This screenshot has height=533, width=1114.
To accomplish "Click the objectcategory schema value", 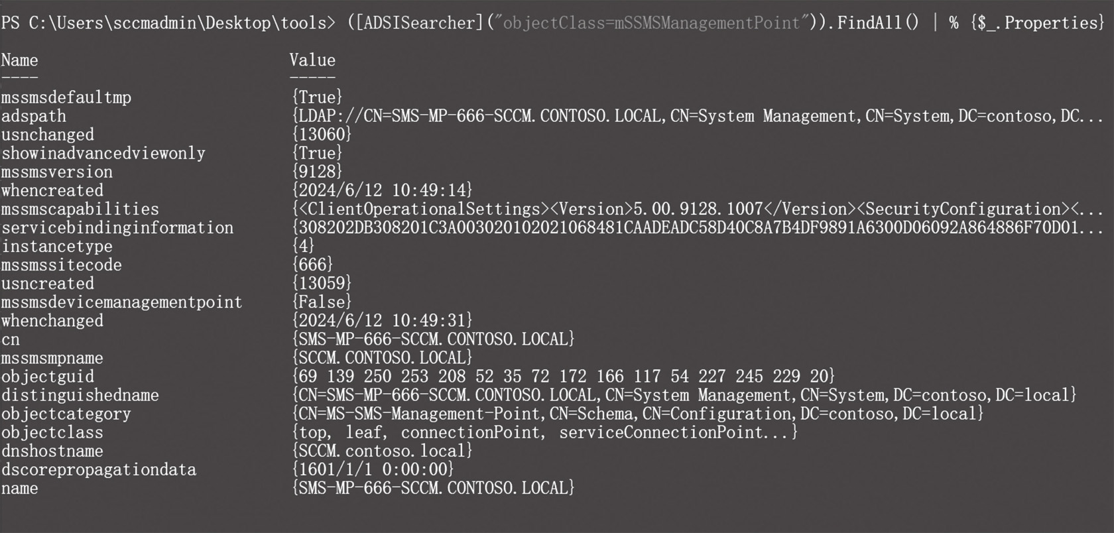I will click(638, 413).
